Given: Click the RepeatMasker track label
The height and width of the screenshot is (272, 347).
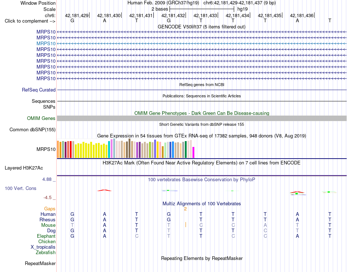Looking at the screenshot, I should pyautogui.click(x=40, y=263).
